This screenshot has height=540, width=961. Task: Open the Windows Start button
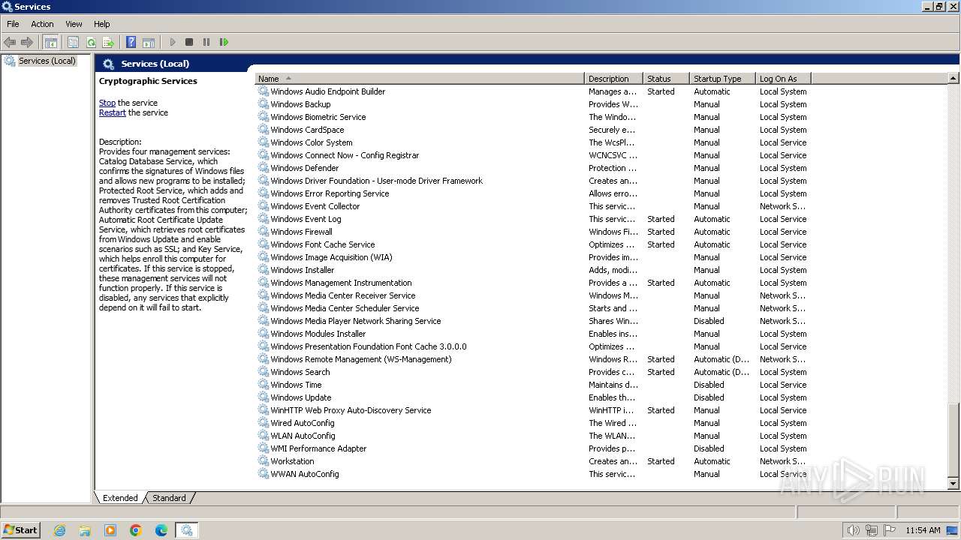click(x=20, y=530)
